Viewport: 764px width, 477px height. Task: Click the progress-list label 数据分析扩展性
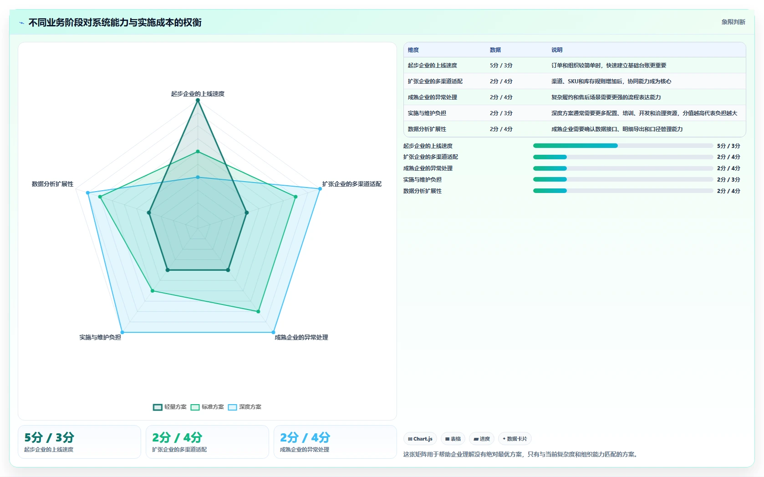(423, 191)
